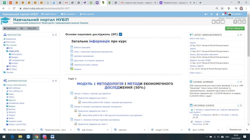Collapse the My courses tree folder
Screen dimensions: 250x140
point(4,45)
